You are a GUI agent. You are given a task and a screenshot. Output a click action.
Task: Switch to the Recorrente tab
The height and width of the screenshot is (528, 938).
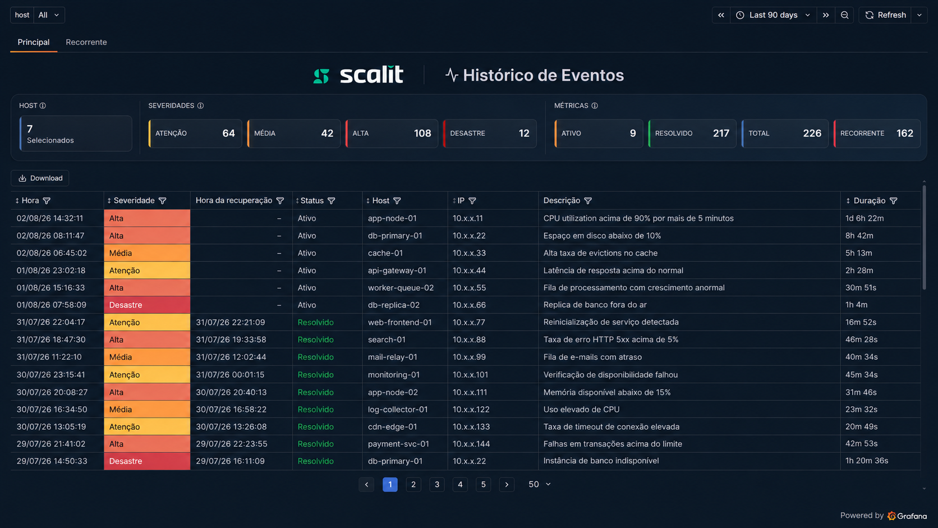point(86,42)
